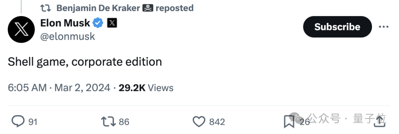Open the 6:05 AM Mar 2, 2024 timestamp

click(x=59, y=88)
